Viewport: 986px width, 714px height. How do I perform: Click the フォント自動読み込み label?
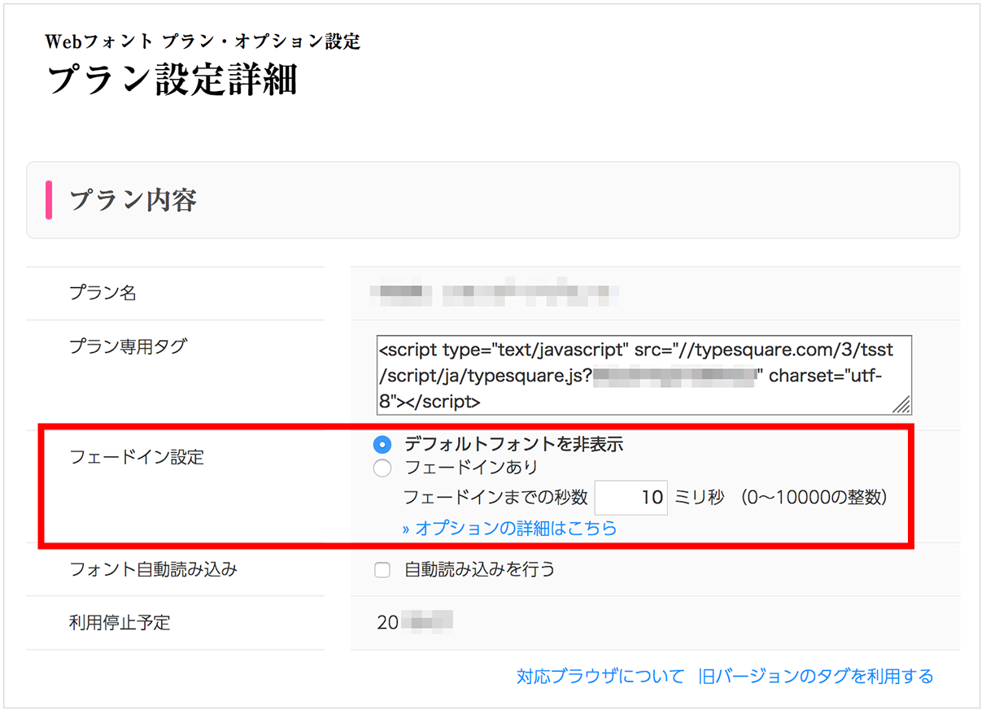(x=153, y=570)
